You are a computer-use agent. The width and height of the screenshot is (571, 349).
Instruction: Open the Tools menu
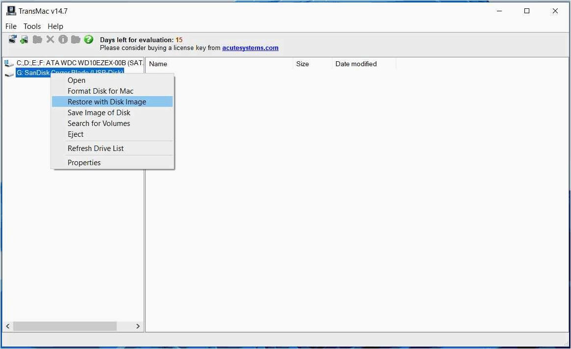point(32,26)
